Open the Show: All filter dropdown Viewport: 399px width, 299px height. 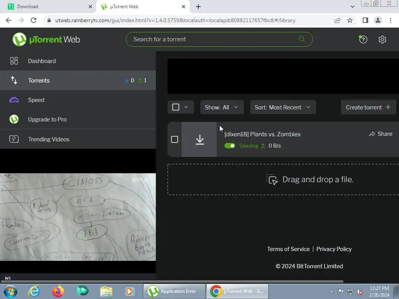[222, 107]
